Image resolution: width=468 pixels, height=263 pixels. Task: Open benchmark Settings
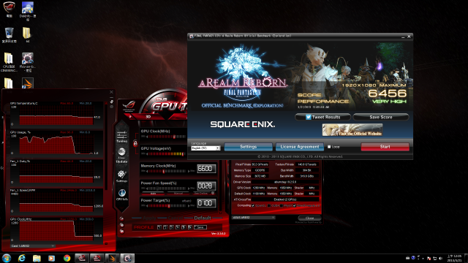point(249,147)
